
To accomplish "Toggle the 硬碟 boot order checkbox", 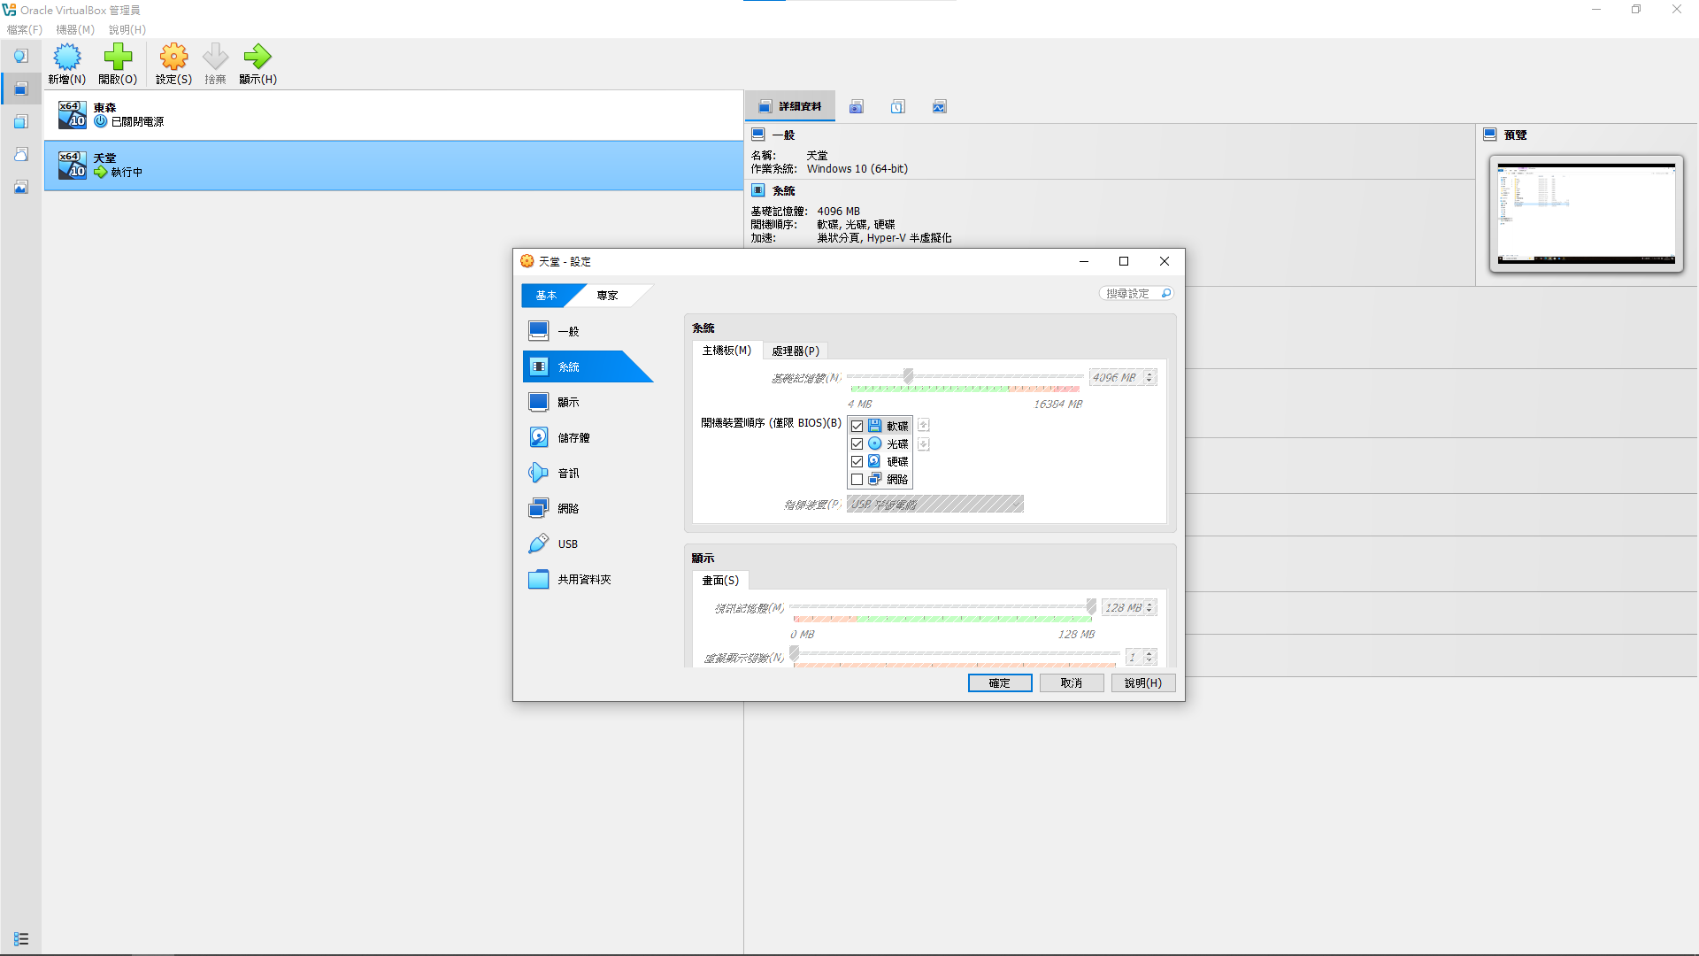I will (857, 461).
